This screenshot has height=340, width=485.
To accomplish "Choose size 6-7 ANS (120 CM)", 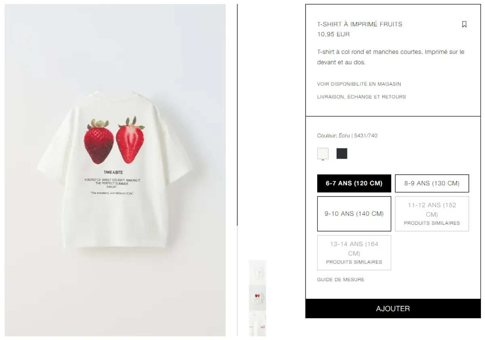I will point(354,184).
